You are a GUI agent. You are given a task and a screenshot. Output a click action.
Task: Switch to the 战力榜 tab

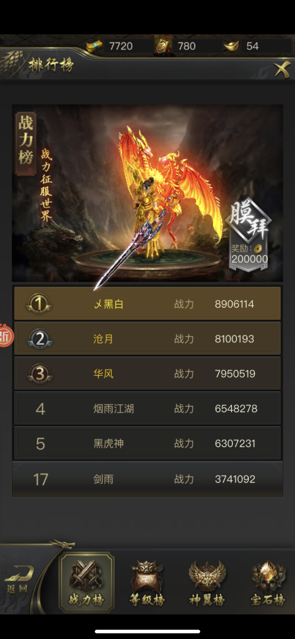[86, 582]
